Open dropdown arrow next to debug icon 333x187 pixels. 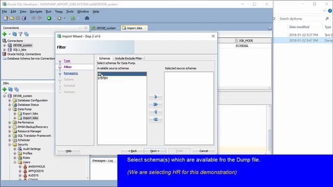click(65, 19)
